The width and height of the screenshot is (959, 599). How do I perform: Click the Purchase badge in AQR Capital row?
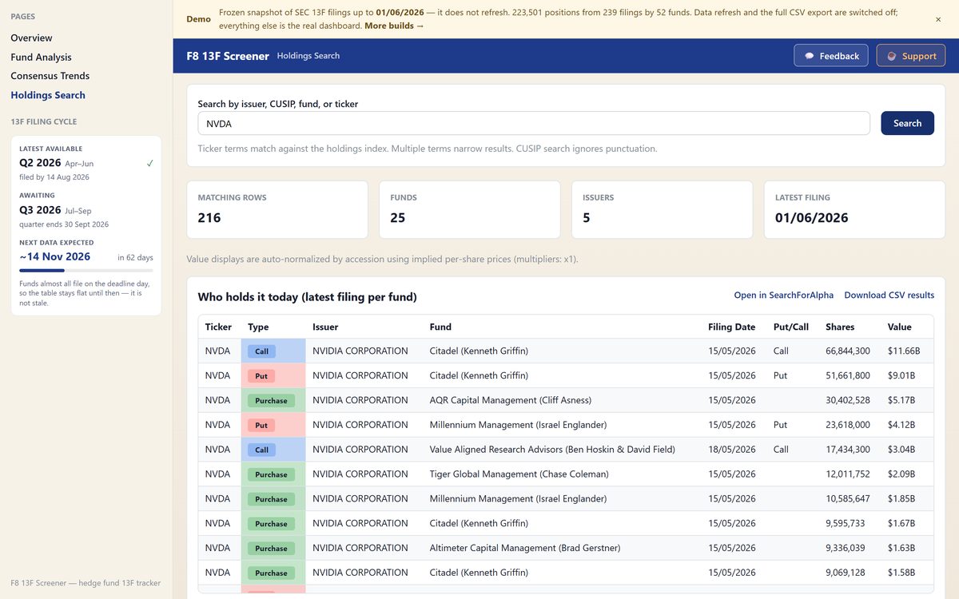271,401
